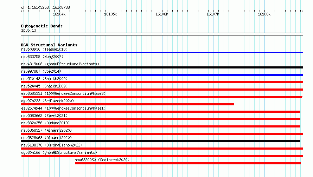The width and height of the screenshot is (313, 177).
Task: Click the red nsv5583662 Ebert2021 bar
Action: tap(160, 119)
